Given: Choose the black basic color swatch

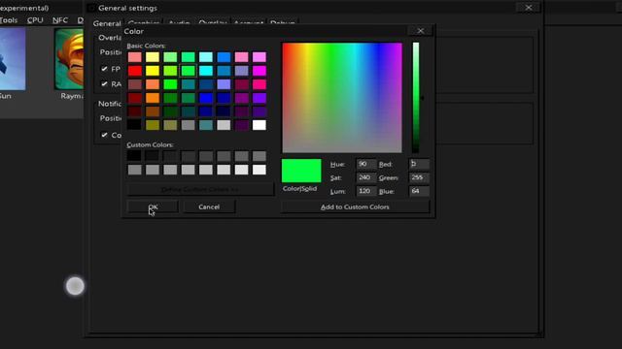Looking at the screenshot, I should 134,125.
